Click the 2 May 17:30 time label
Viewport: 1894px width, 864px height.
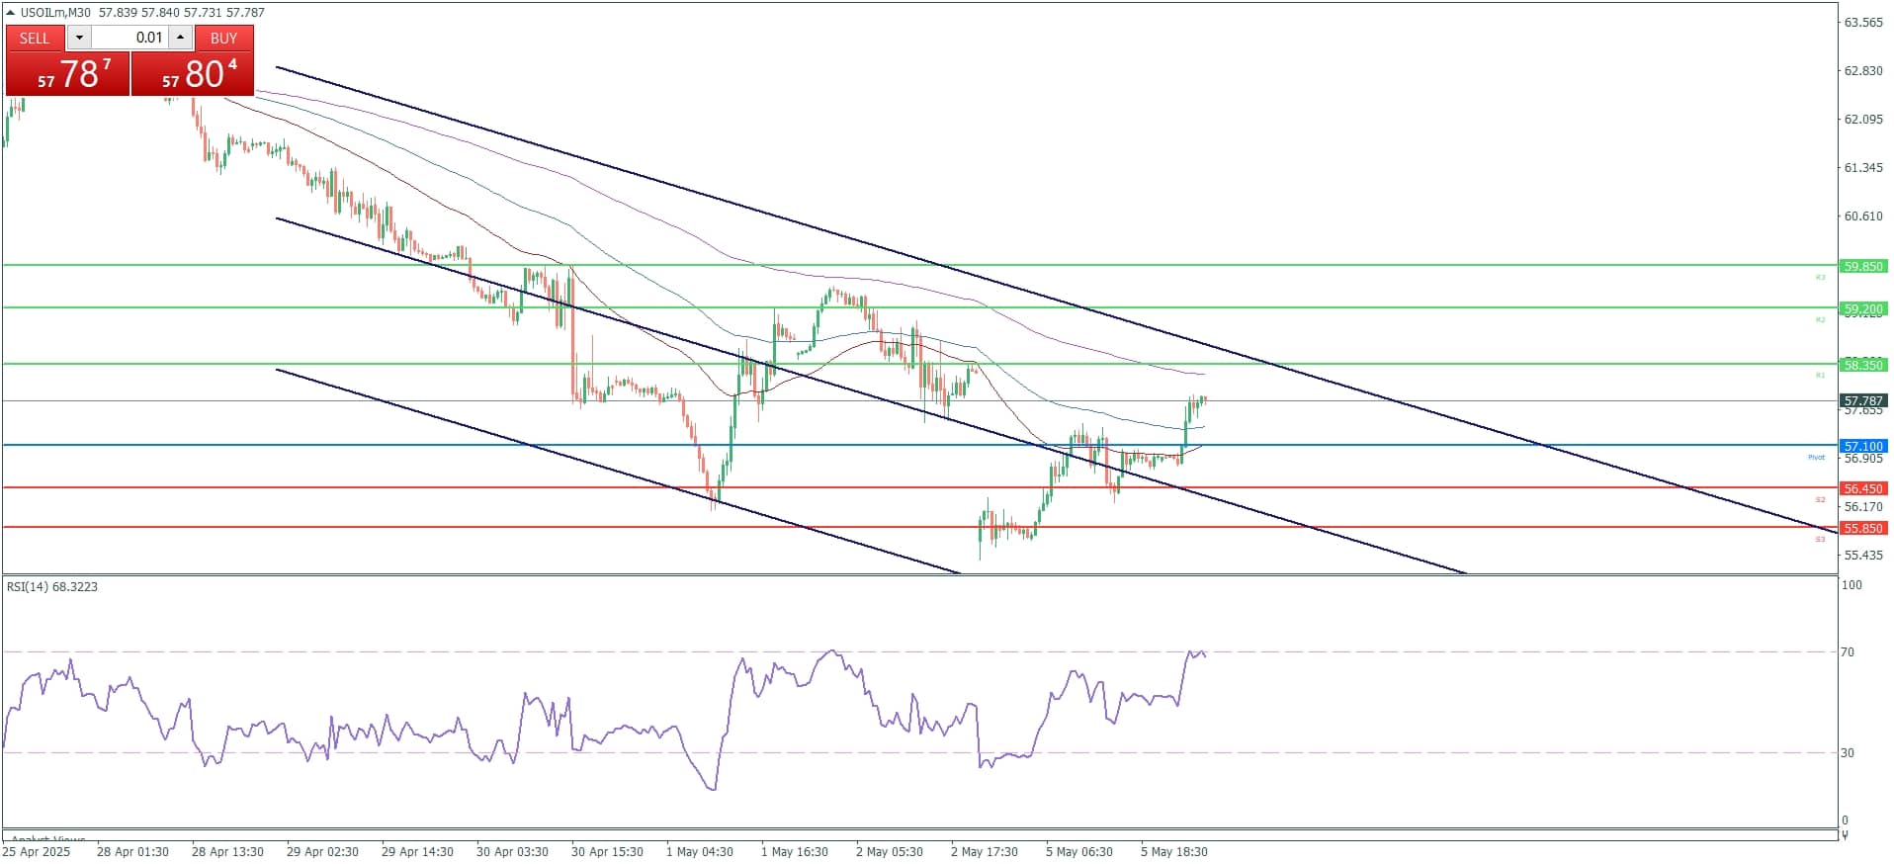tap(985, 851)
